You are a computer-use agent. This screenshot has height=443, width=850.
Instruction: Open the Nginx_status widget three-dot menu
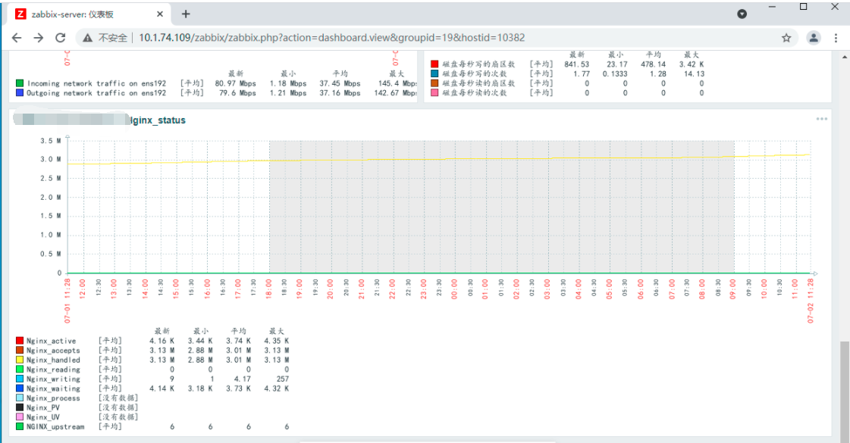pyautogui.click(x=822, y=119)
